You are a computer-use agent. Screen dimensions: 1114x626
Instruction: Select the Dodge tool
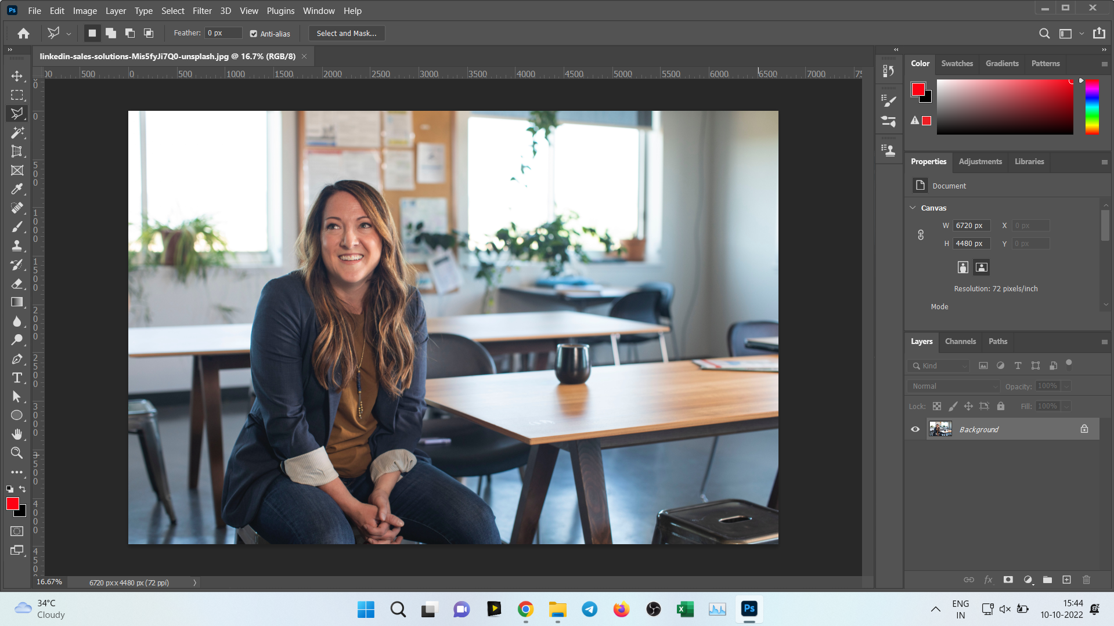click(17, 339)
